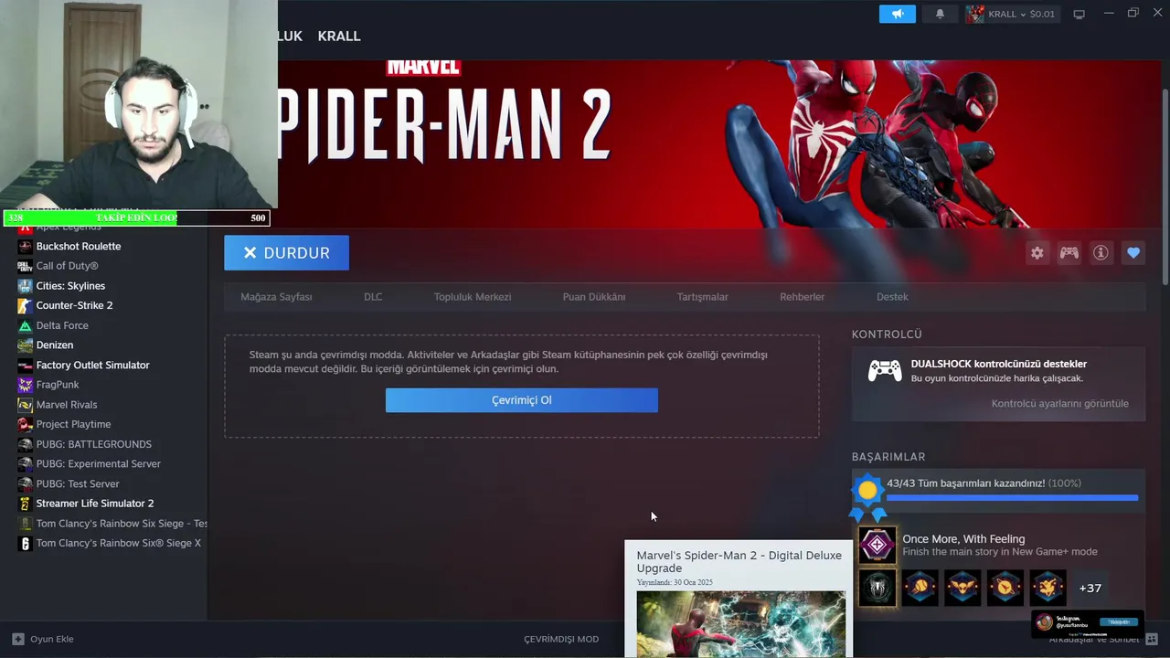This screenshot has width=1170, height=658.
Task: Open the Destek tab
Action: coord(892,297)
